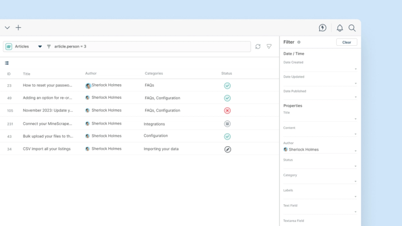Click the refresh icon beside the query bar
Screen dimensions: 402x226
258,46
